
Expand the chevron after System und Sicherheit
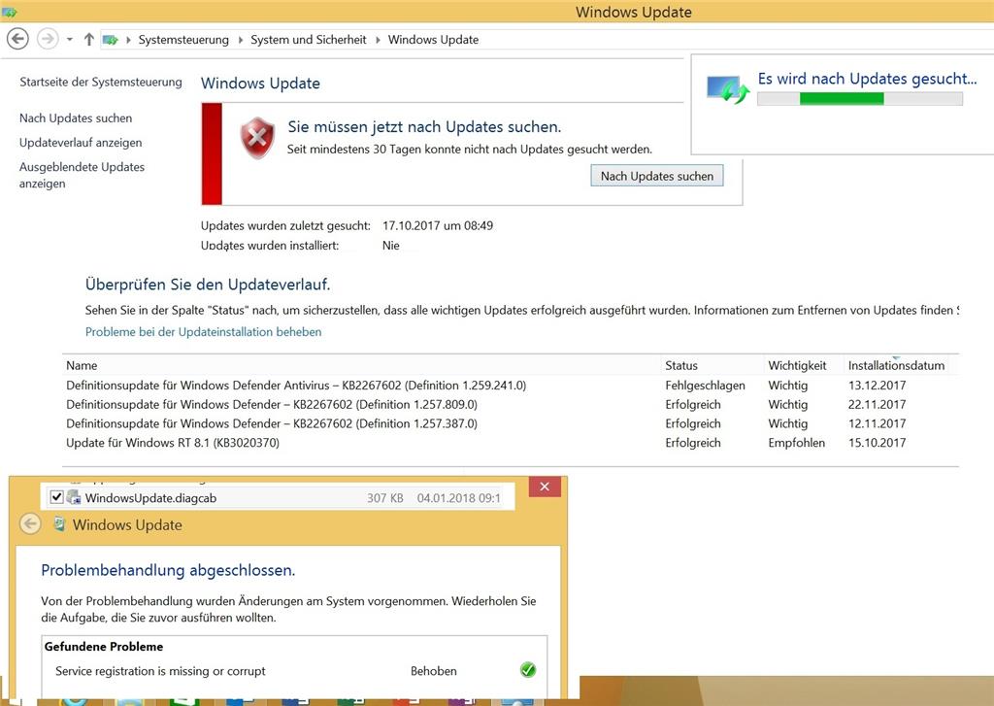378,40
